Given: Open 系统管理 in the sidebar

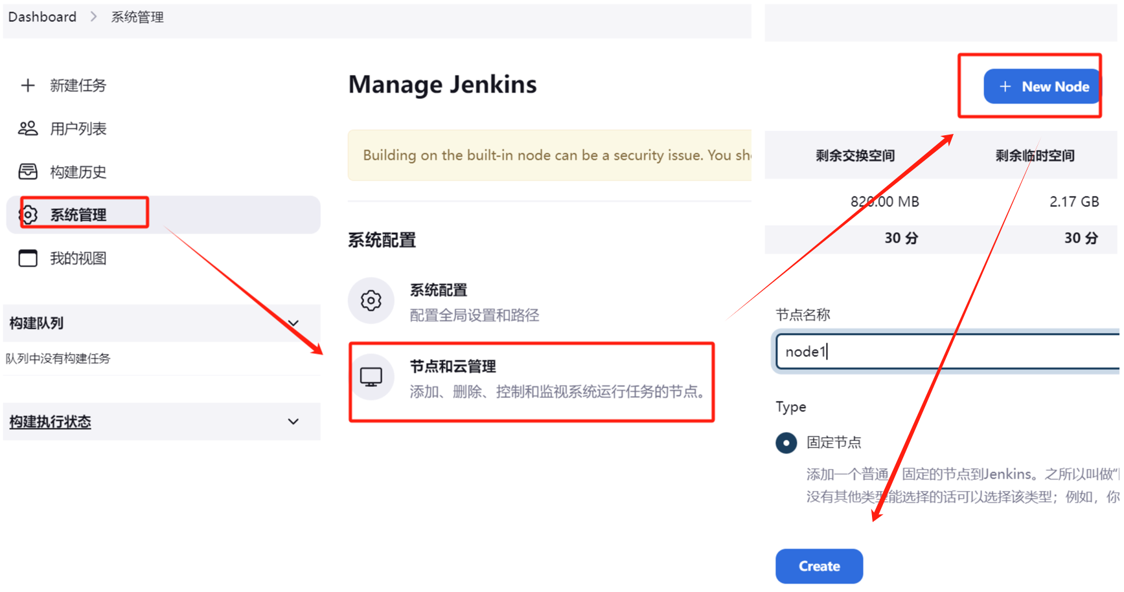Looking at the screenshot, I should (x=163, y=215).
